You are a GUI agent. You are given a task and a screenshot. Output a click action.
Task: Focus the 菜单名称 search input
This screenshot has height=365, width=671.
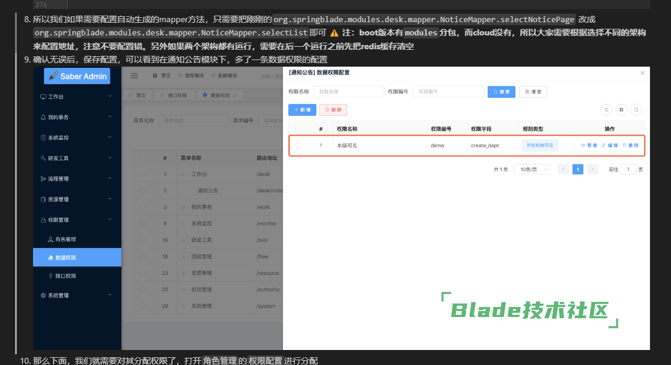pyautogui.click(x=193, y=121)
